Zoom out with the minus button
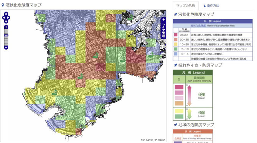Image resolution: width=257 pixels, height=143 pixels. [6, 48]
